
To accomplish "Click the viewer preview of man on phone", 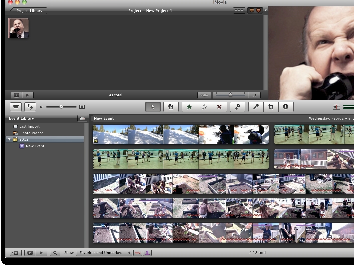I will coord(311,53).
